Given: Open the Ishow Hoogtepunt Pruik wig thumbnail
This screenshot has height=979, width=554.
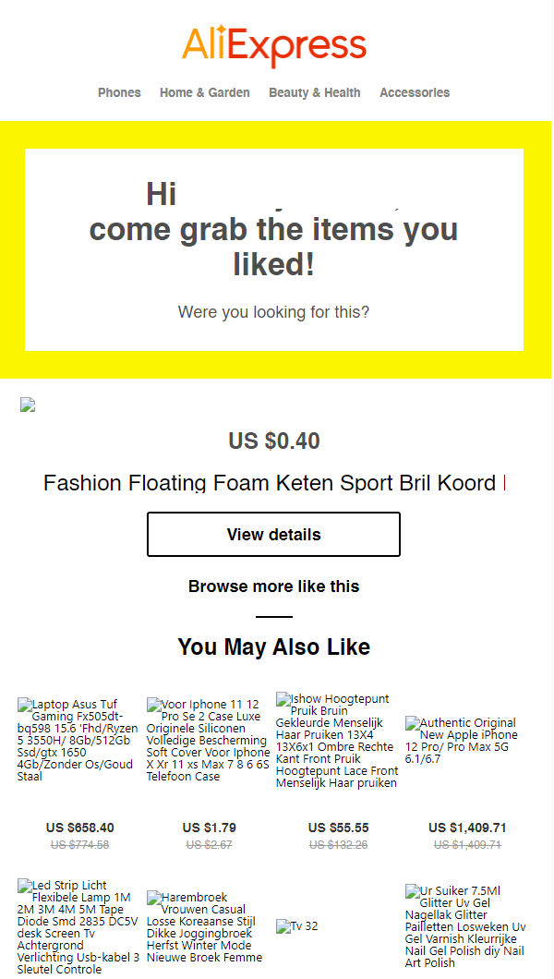Looking at the screenshot, I should click(338, 740).
